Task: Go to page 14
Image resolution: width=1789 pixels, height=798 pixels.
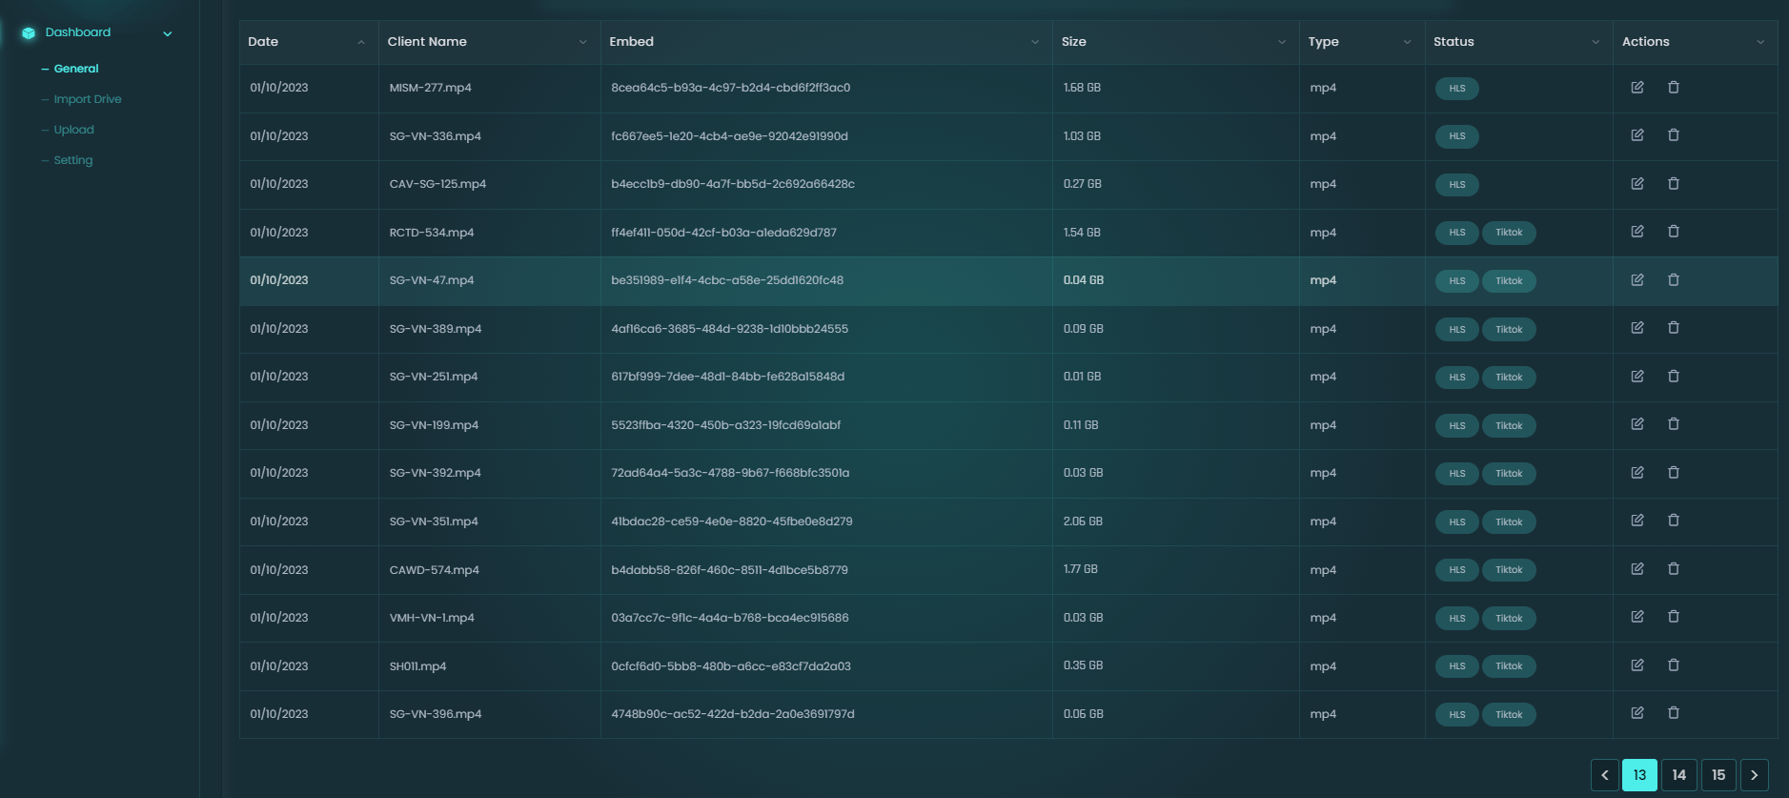Action: [1678, 775]
